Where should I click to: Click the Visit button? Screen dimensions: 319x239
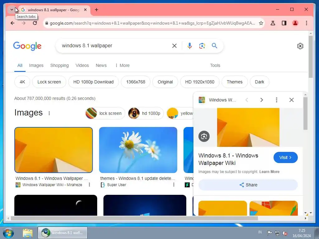(286, 157)
